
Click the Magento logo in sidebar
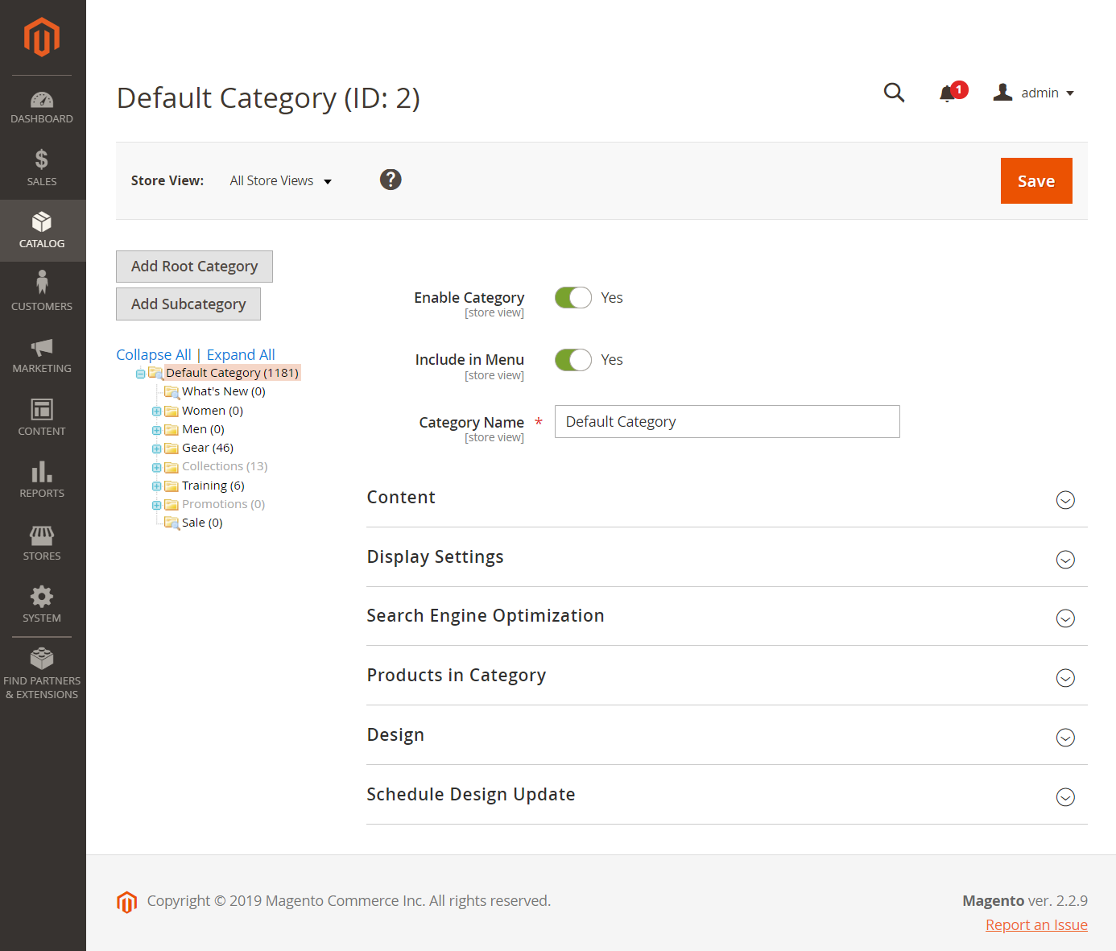click(42, 37)
